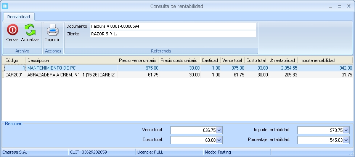Maximize the Consulta de rentabilidad window

pyautogui.click(x=340, y=6)
